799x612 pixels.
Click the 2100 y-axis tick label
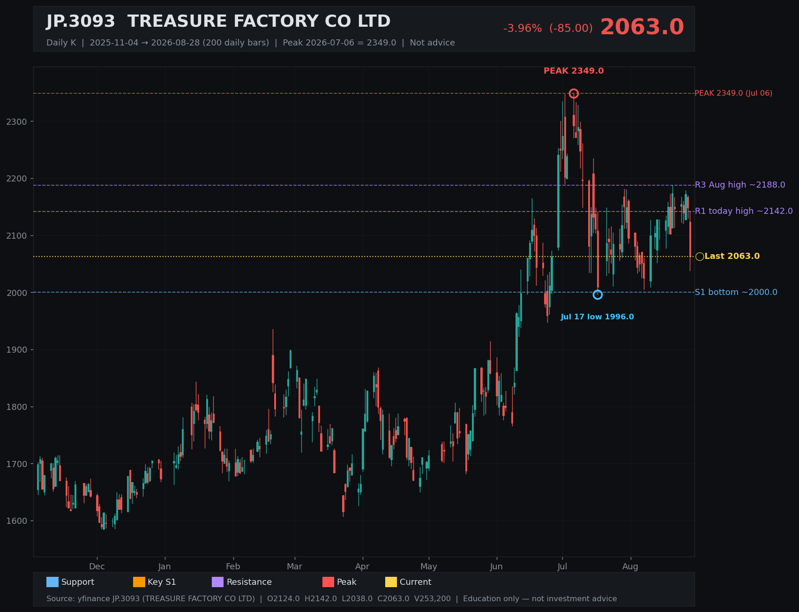[x=17, y=236]
